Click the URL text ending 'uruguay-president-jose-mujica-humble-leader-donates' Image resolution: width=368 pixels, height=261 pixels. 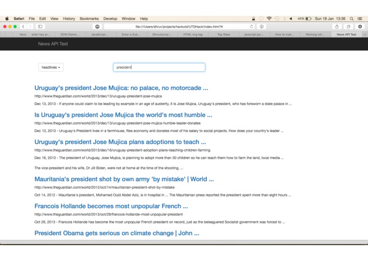tap(118, 123)
